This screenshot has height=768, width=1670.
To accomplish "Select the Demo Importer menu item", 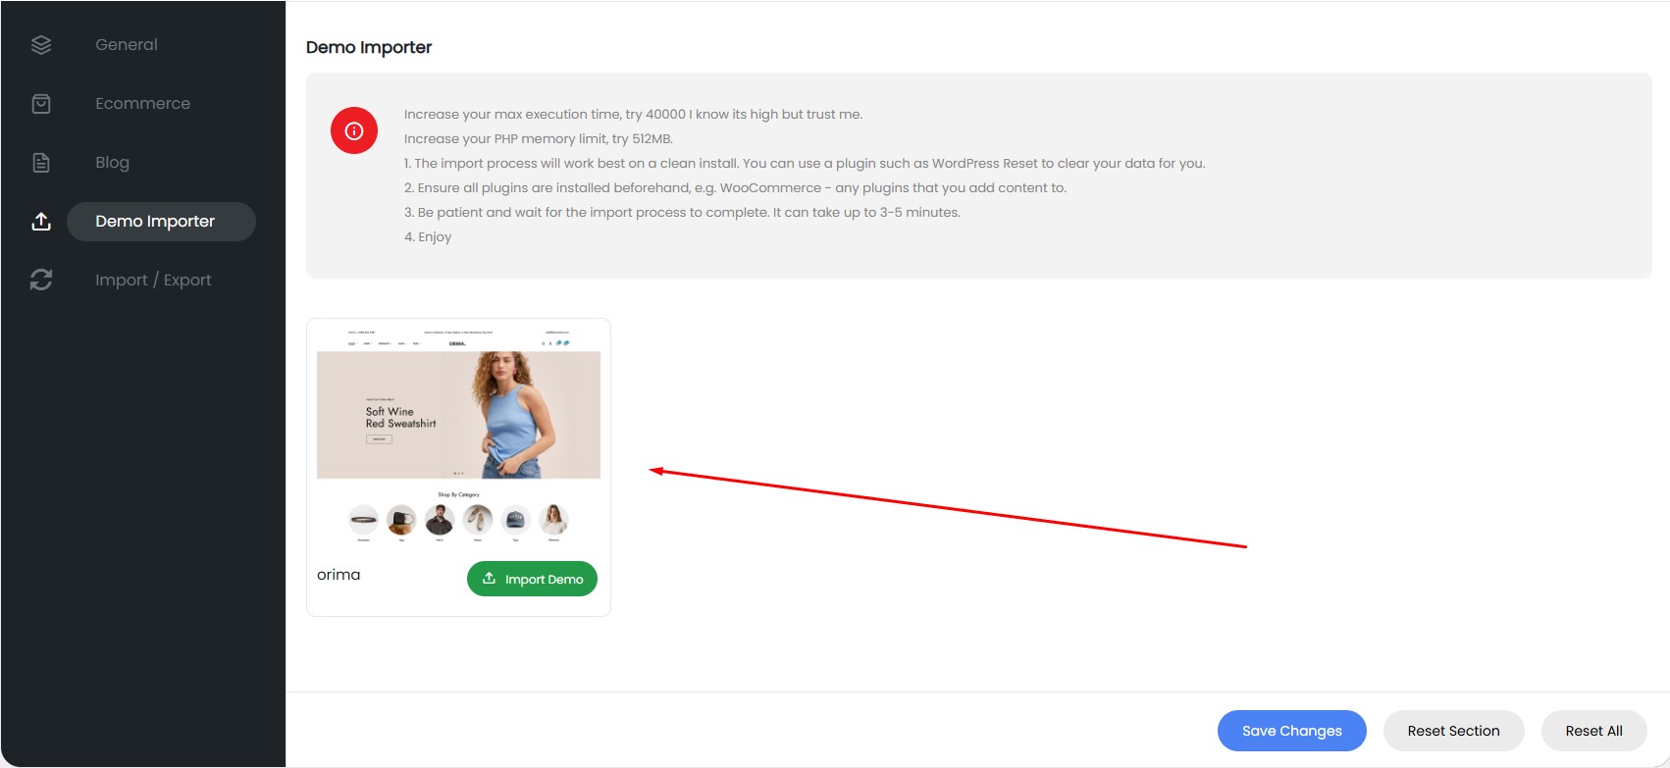I will [x=155, y=222].
